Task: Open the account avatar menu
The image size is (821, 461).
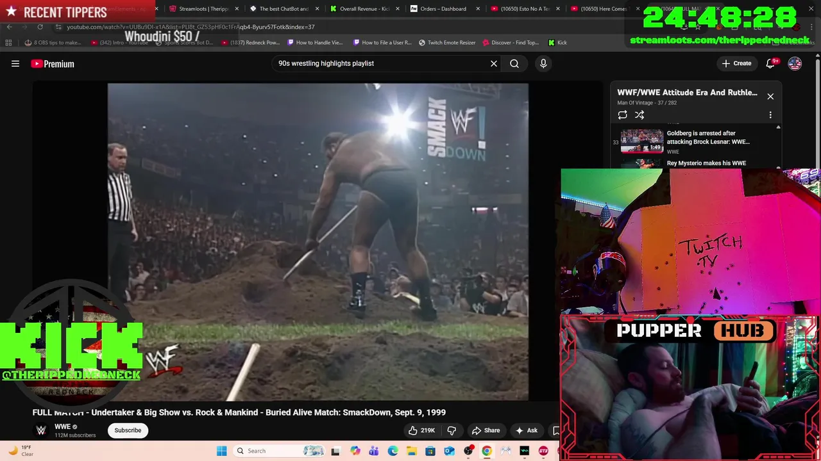Action: point(795,63)
